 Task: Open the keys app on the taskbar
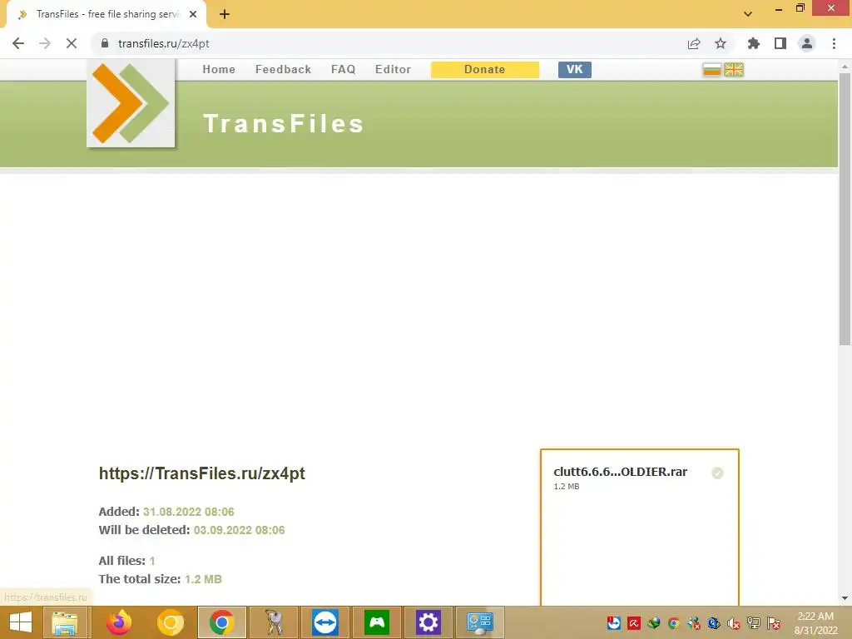pos(273,622)
